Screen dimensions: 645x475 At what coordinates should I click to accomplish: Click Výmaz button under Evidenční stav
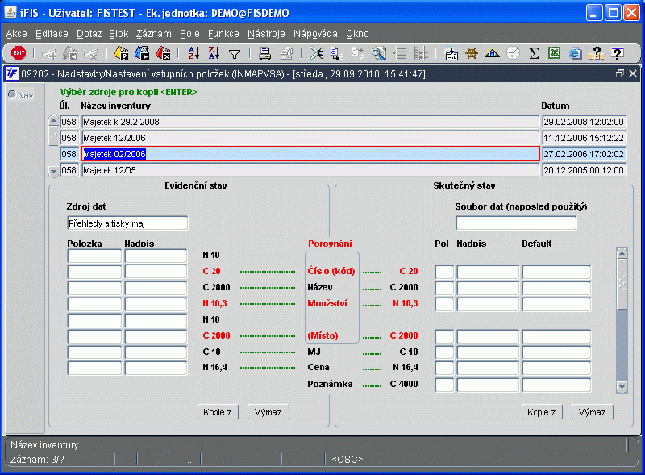268,412
